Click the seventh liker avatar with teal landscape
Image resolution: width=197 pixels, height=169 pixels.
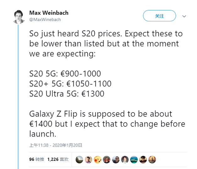tap(134, 159)
